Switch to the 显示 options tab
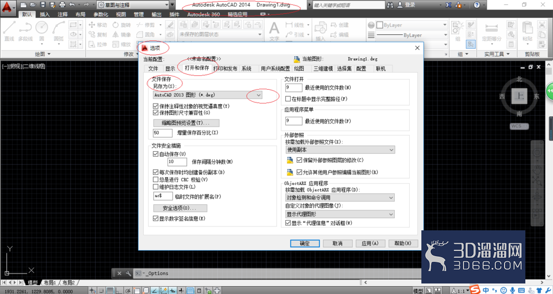Screen dimensions: 553x294 pos(170,69)
